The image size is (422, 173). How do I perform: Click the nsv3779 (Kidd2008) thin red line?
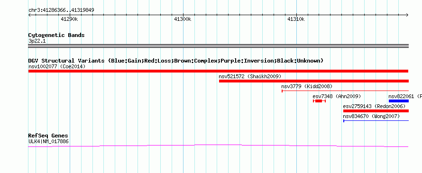pyautogui.click(x=345, y=91)
